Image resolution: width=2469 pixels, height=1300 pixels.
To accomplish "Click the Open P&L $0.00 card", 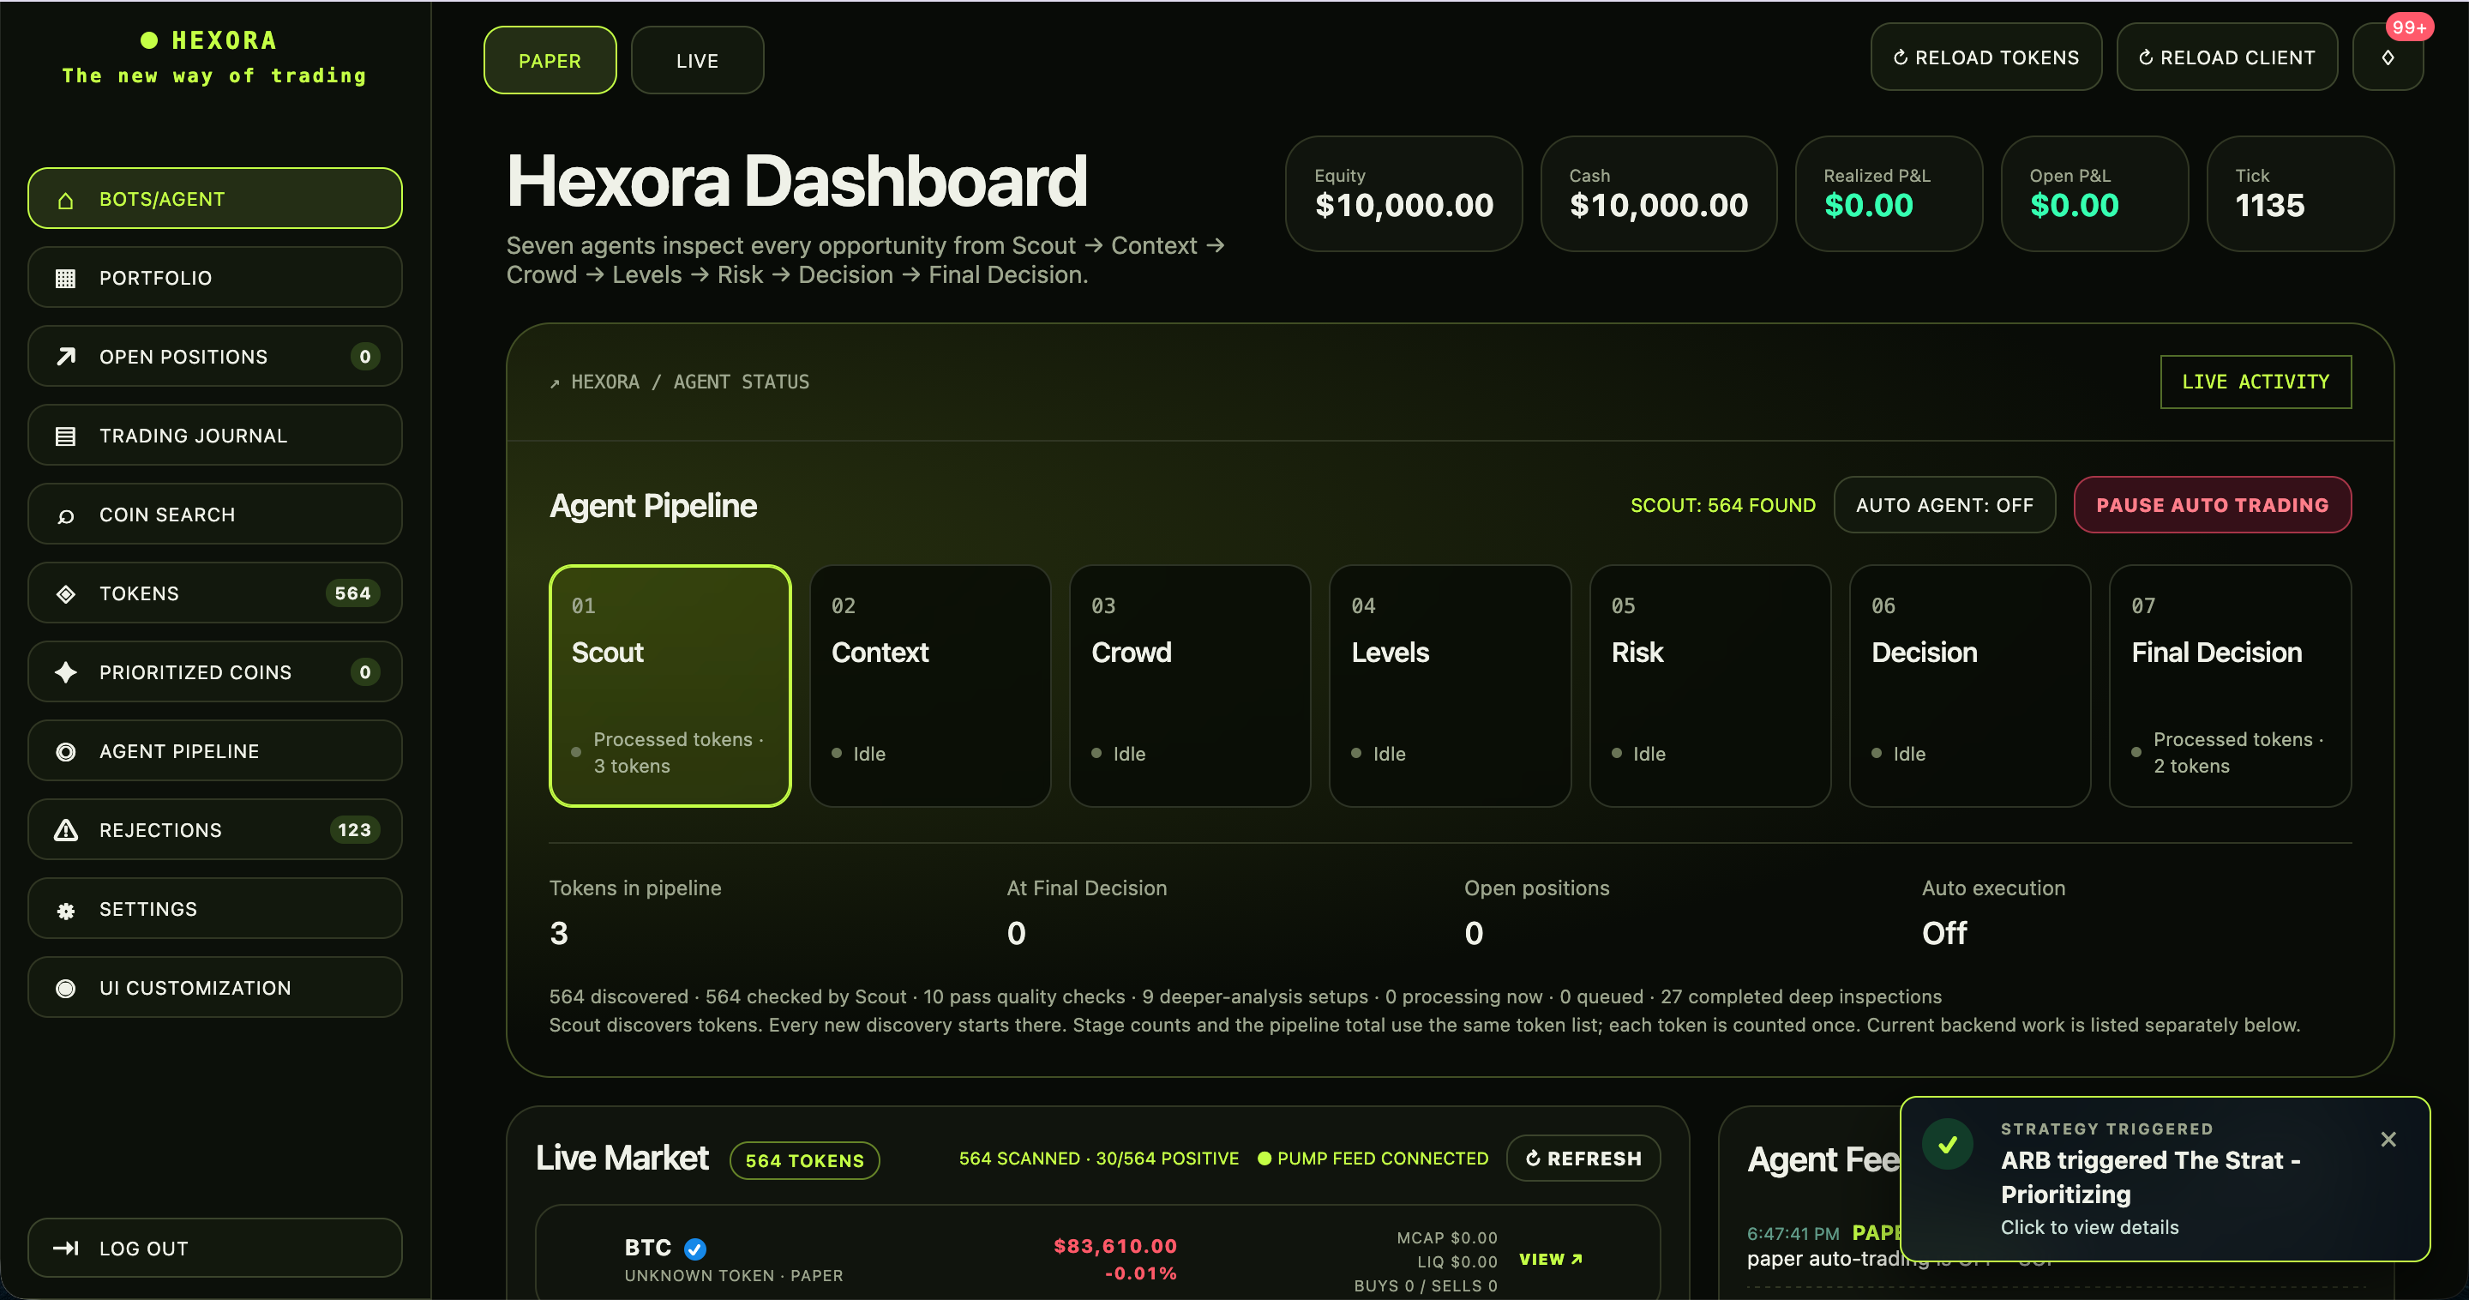I will (x=2094, y=194).
